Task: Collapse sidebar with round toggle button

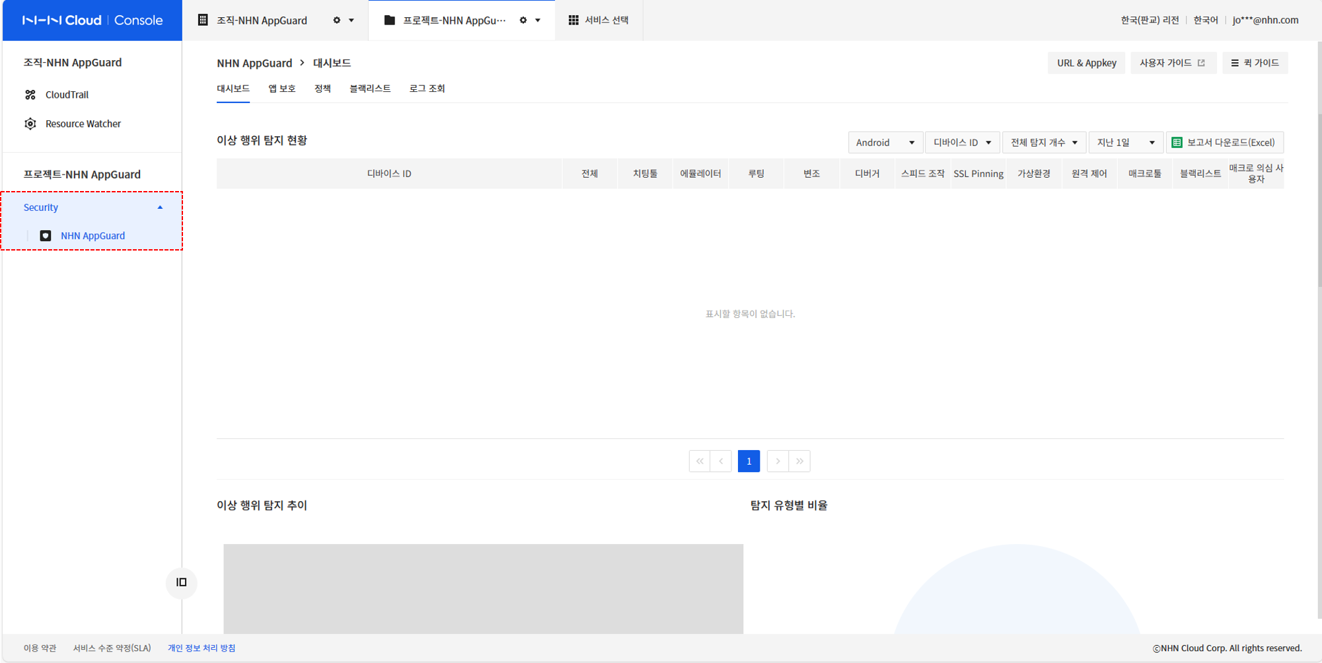Action: [x=182, y=582]
